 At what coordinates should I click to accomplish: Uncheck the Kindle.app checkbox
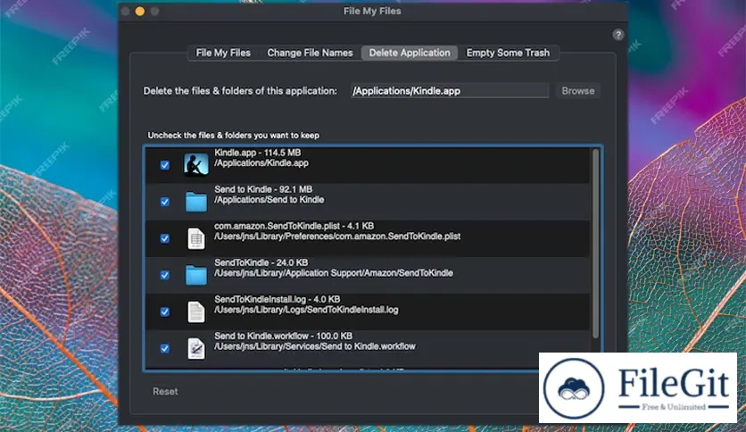[x=164, y=165]
